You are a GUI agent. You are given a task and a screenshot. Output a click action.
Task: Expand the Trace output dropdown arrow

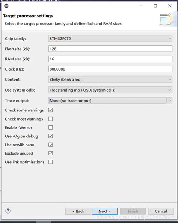(x=169, y=101)
